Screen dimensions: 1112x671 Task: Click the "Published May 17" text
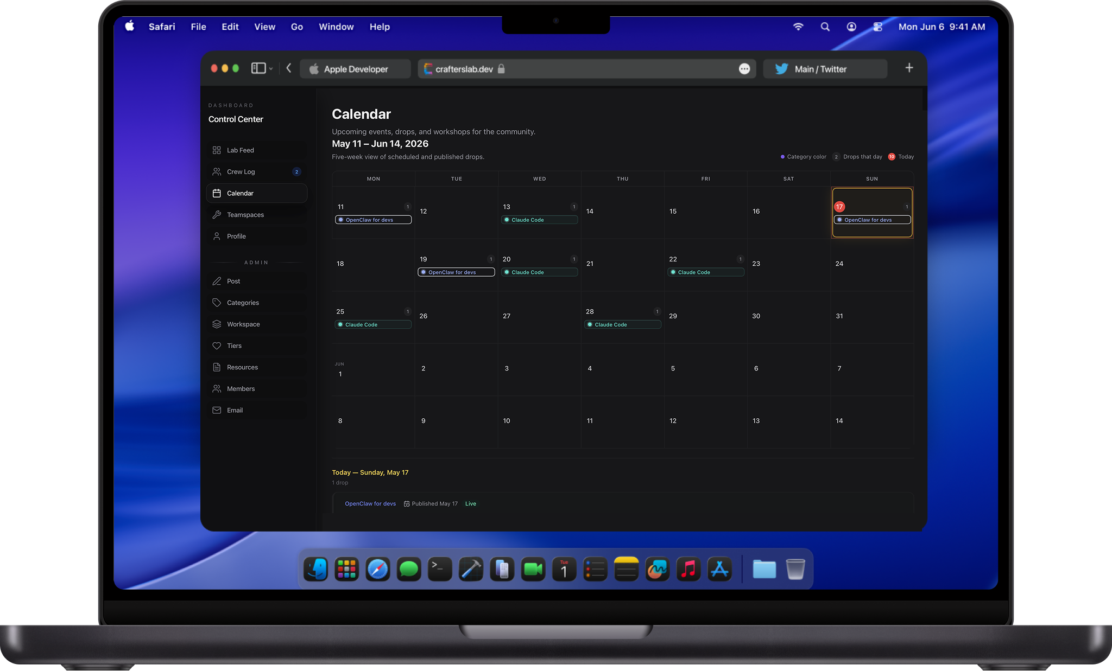pyautogui.click(x=434, y=504)
